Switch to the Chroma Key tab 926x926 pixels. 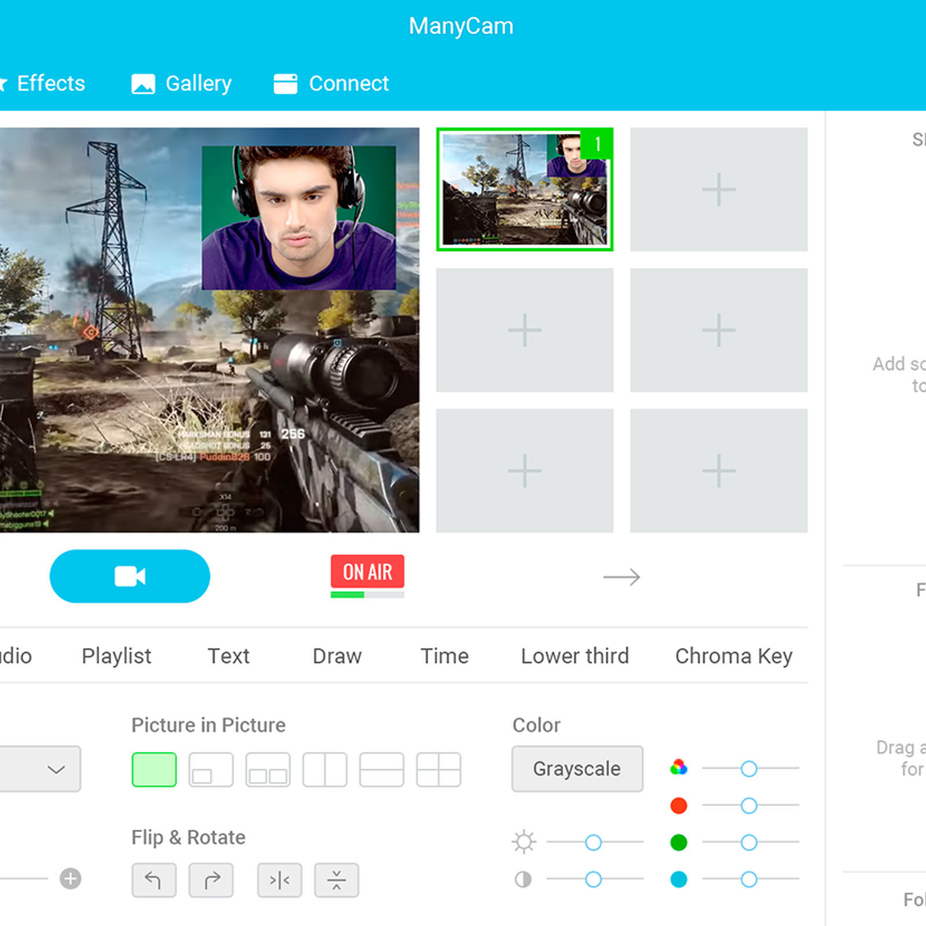click(x=734, y=656)
